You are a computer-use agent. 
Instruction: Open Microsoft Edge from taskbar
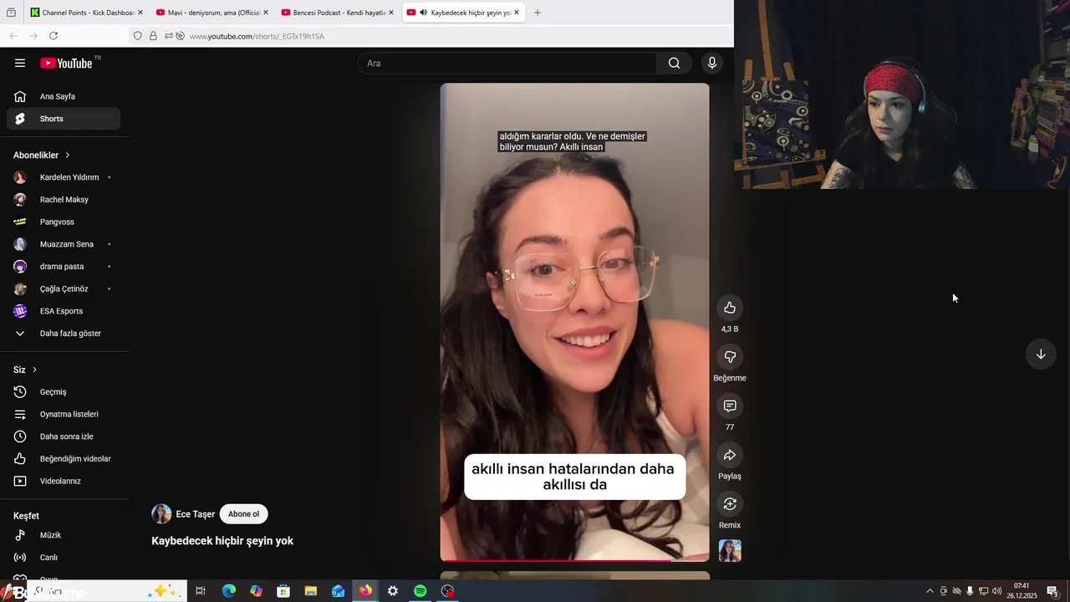click(228, 591)
